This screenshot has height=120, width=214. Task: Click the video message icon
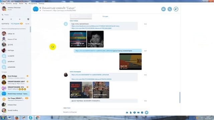click(x=134, y=113)
